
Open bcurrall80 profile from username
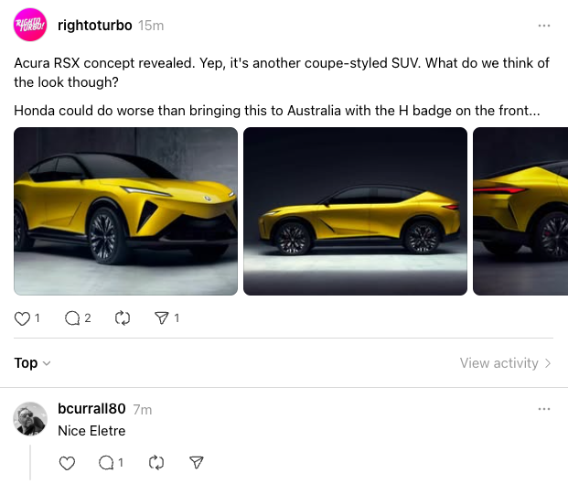(x=91, y=409)
